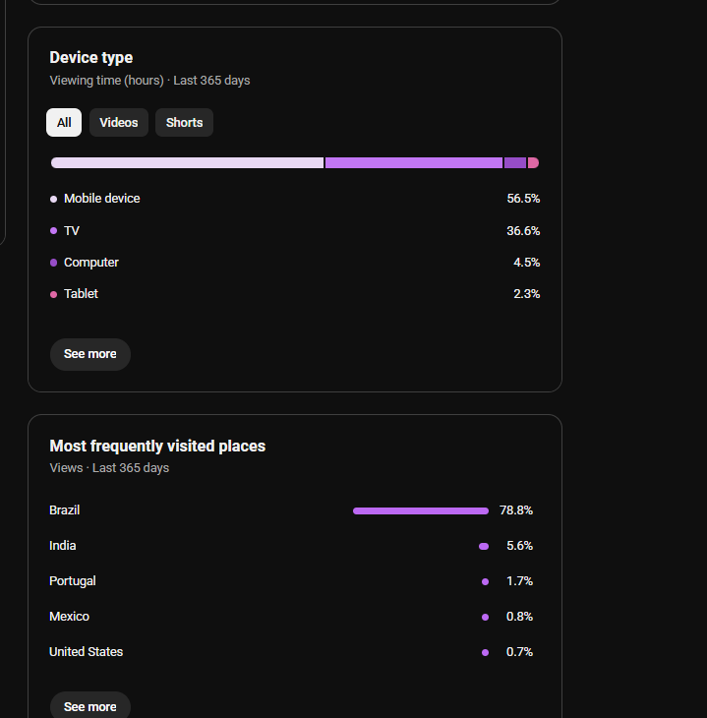Click the Device type card heading
Image resolution: width=707 pixels, height=718 pixels.
pos(91,57)
